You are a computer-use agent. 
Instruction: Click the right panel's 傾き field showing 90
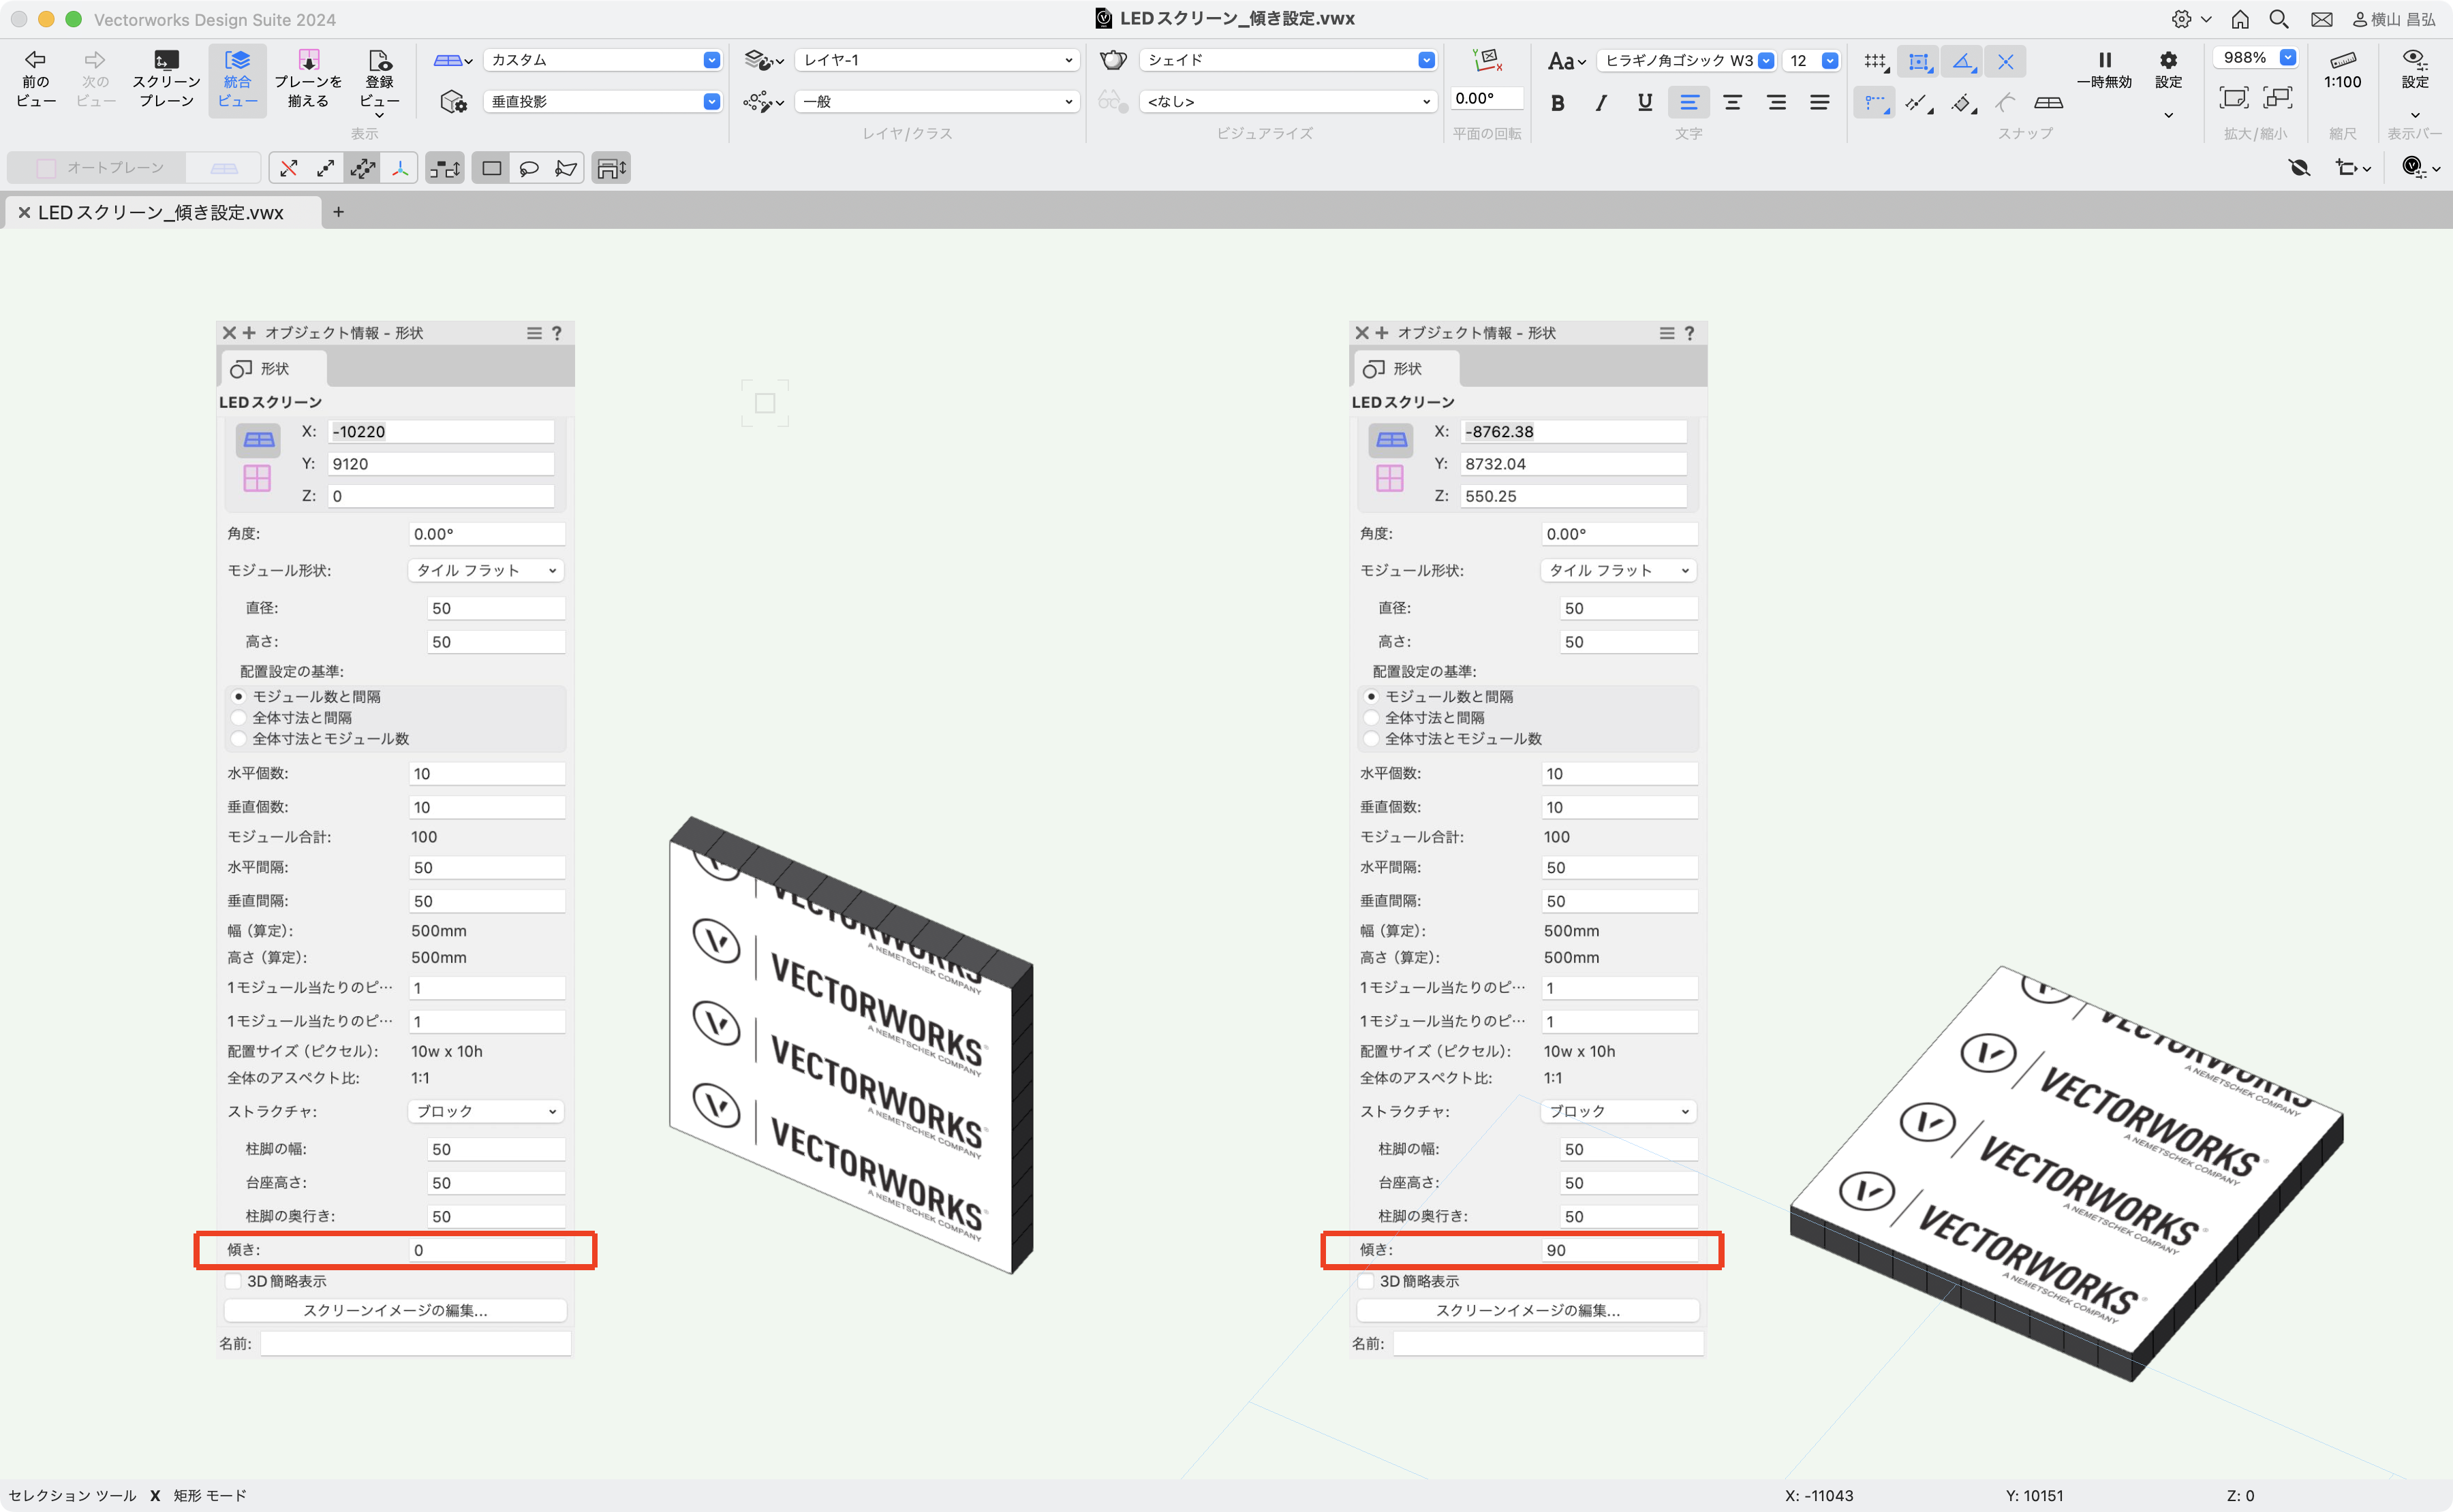1619,1250
